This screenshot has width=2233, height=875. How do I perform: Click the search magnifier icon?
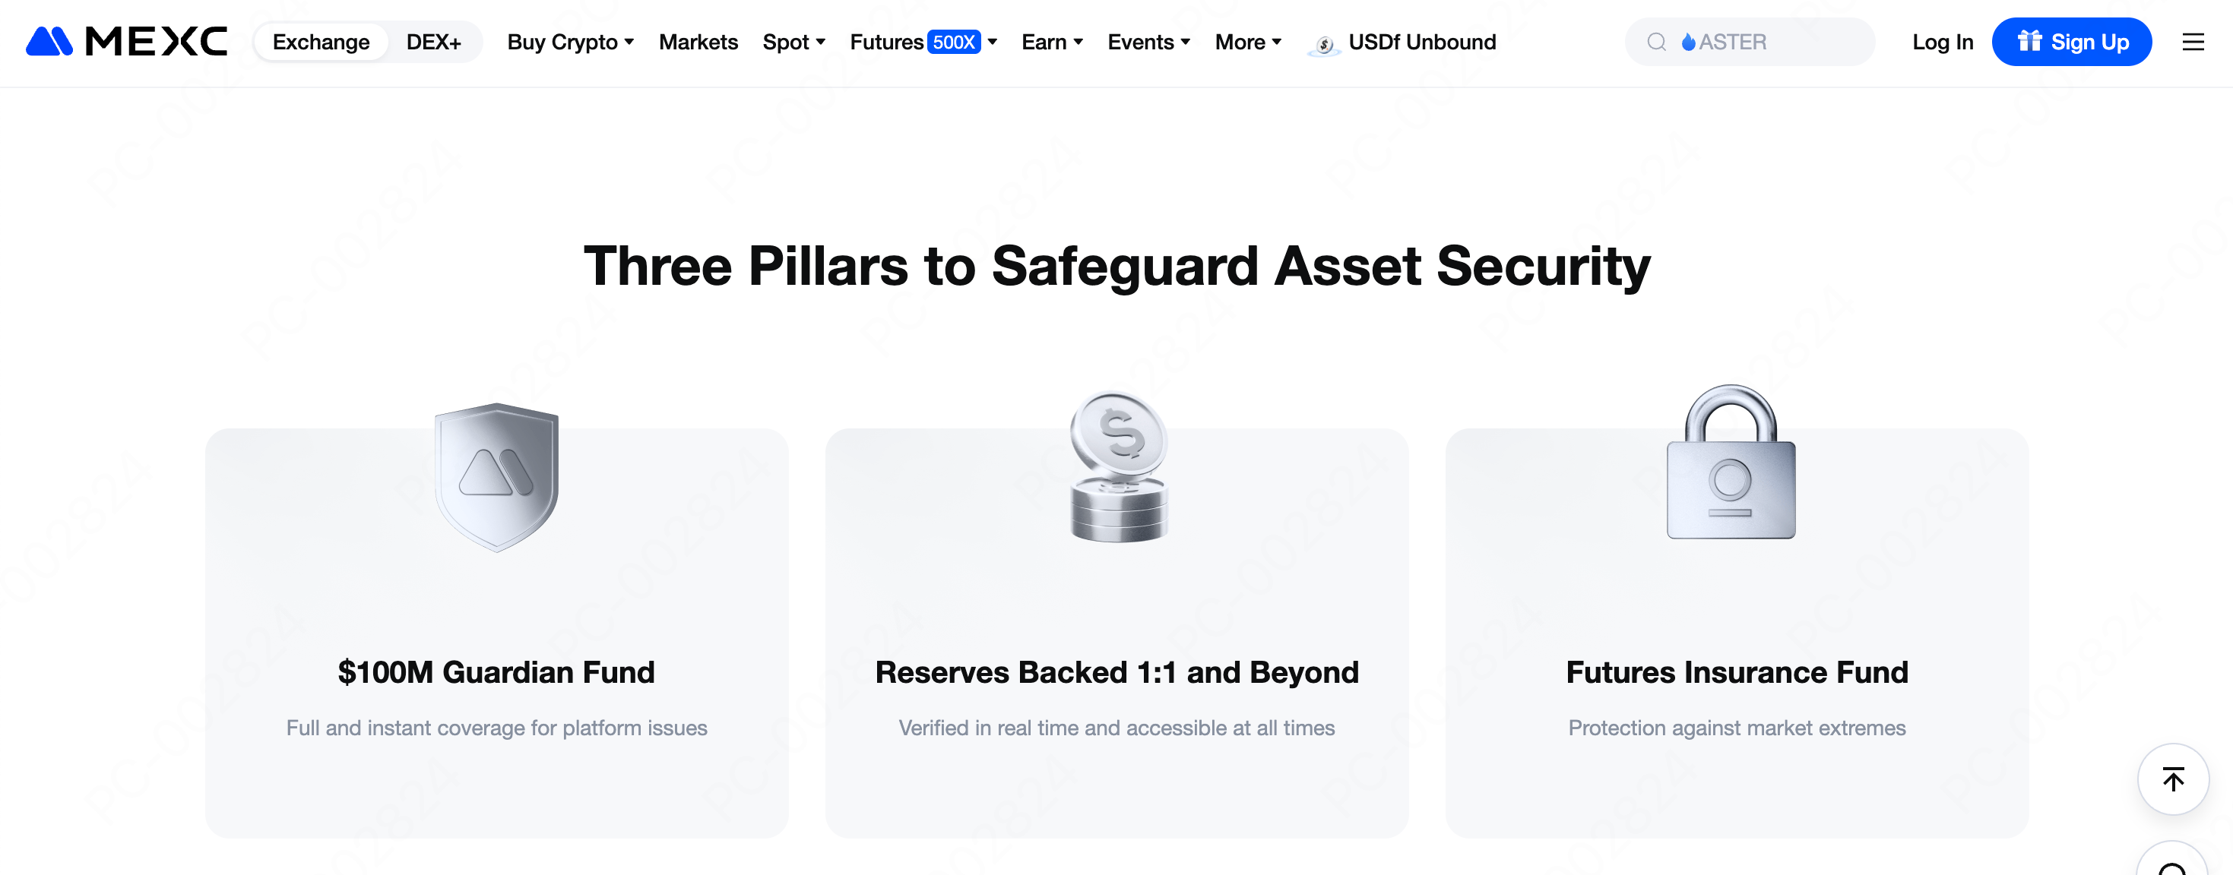click(1655, 42)
